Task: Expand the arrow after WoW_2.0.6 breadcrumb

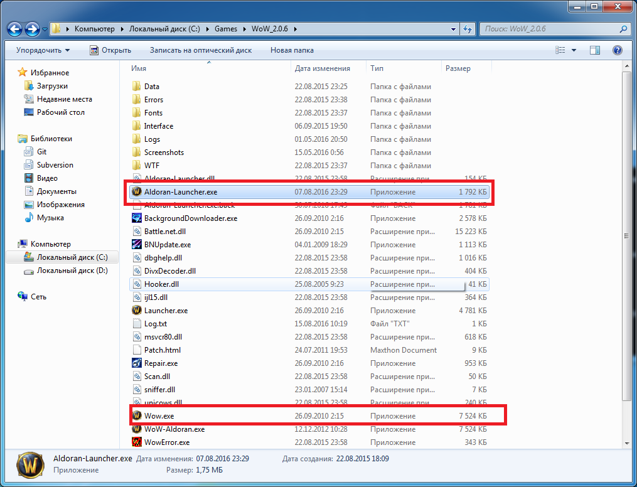Action: (x=296, y=29)
